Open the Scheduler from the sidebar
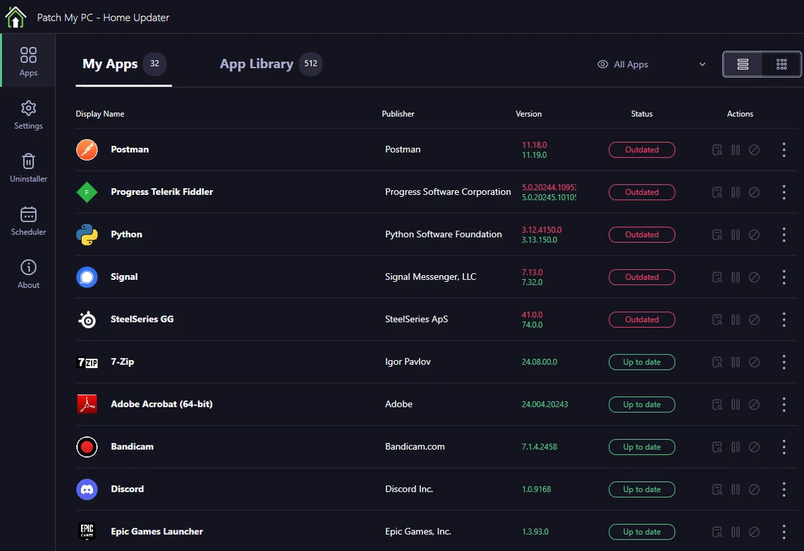The width and height of the screenshot is (804, 551). click(x=28, y=221)
